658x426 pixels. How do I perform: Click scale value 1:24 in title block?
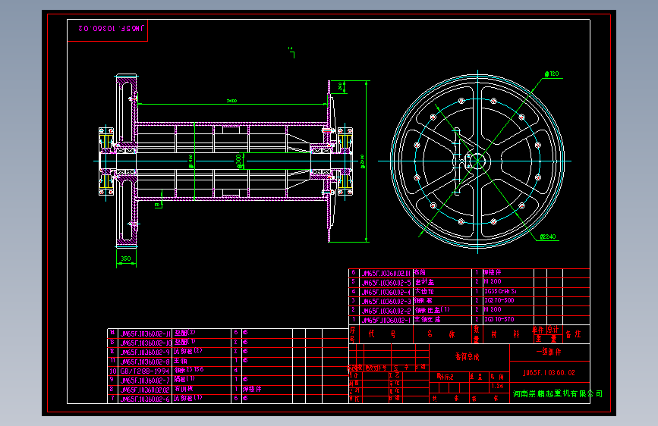coord(497,386)
